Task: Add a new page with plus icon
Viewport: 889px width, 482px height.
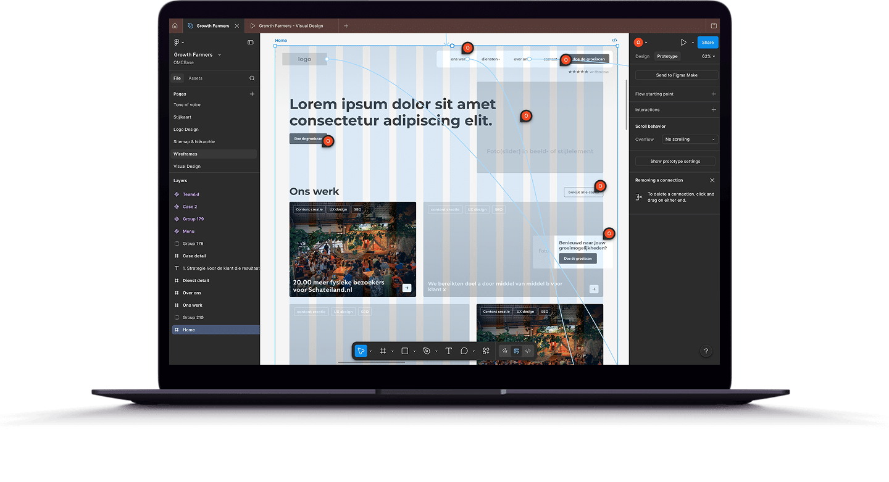Action: [x=252, y=94]
